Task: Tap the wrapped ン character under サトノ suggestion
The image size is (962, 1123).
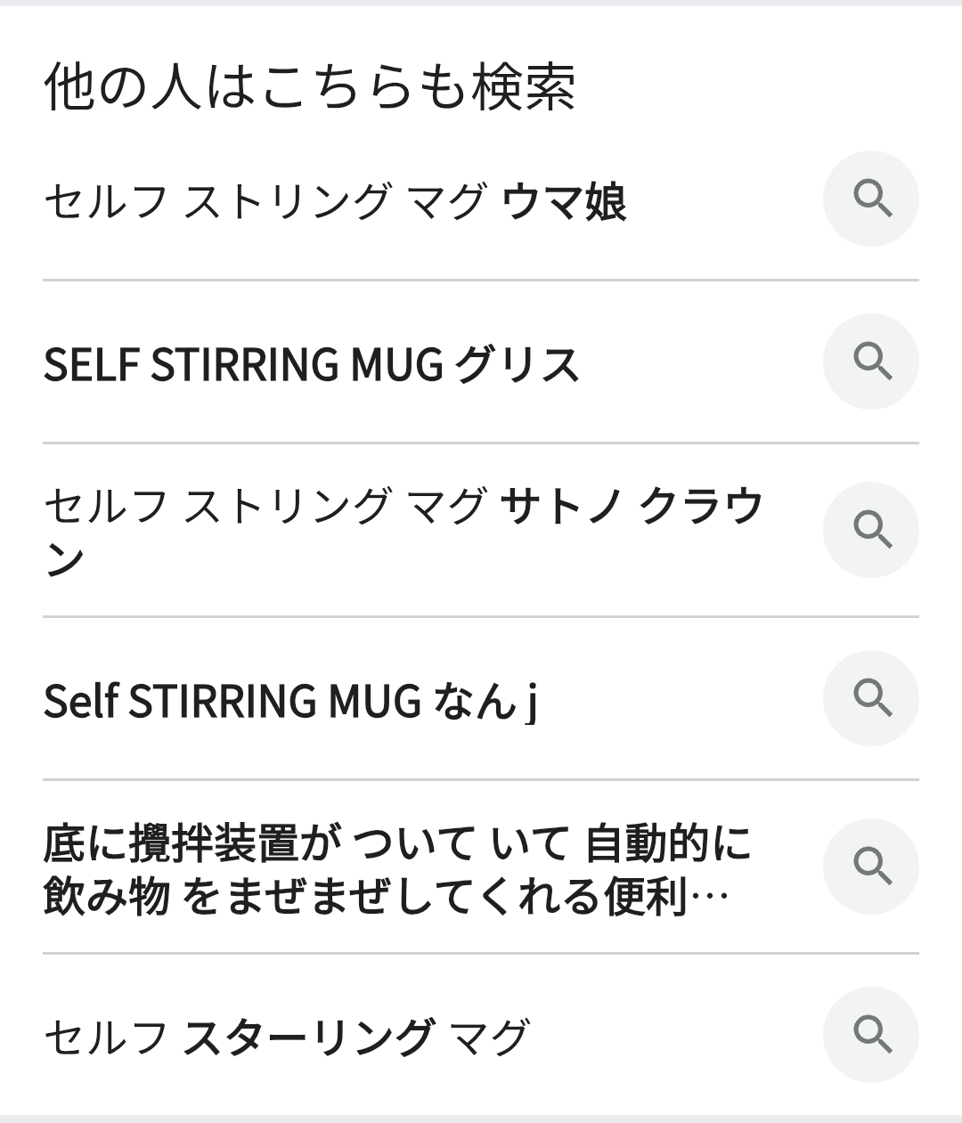Action: pyautogui.click(x=64, y=560)
